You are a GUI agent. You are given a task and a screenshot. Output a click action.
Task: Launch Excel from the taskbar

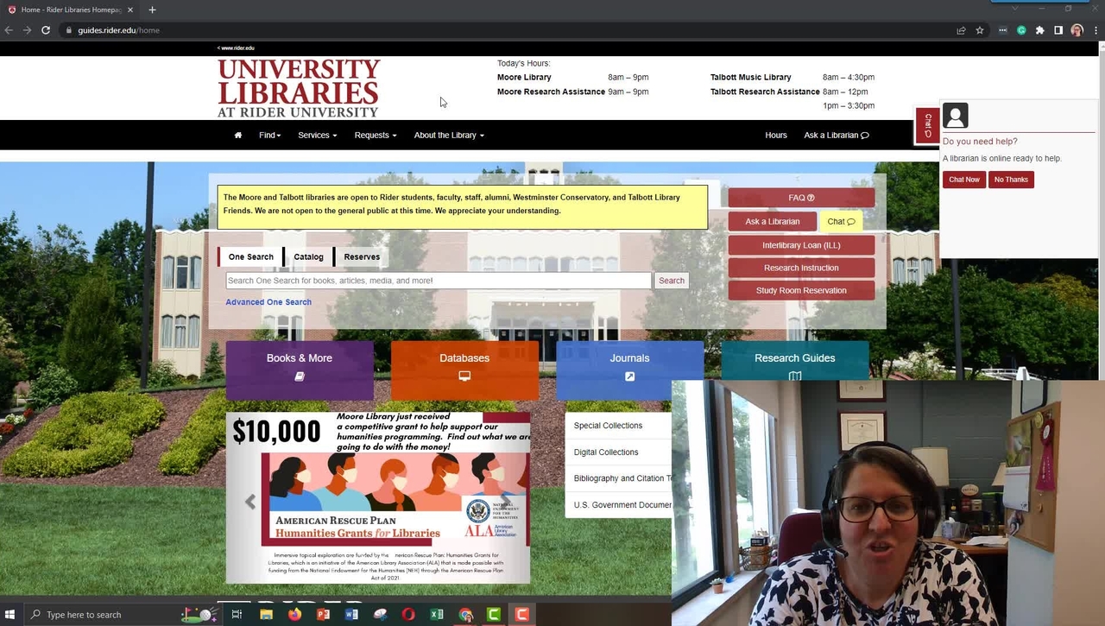tap(437, 615)
